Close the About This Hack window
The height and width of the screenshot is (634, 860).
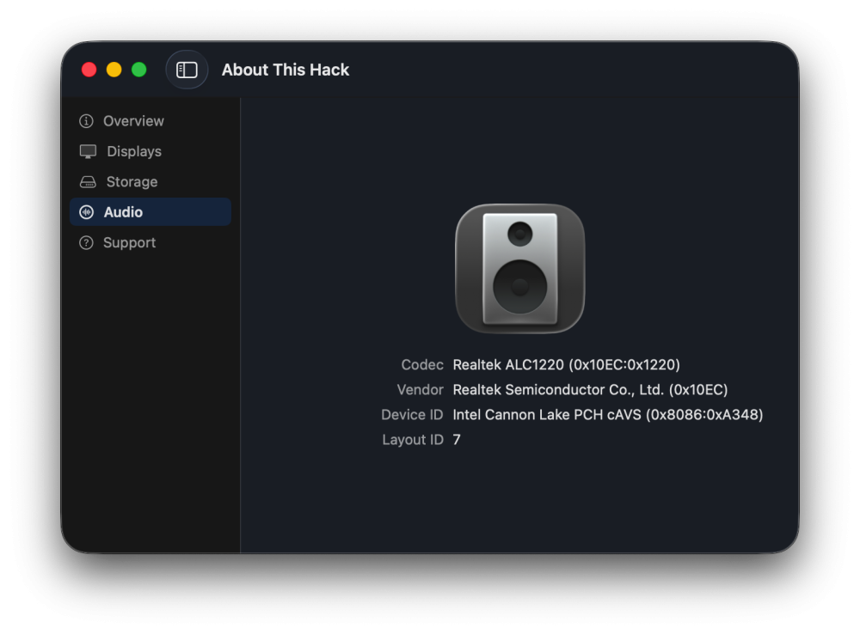pyautogui.click(x=89, y=70)
